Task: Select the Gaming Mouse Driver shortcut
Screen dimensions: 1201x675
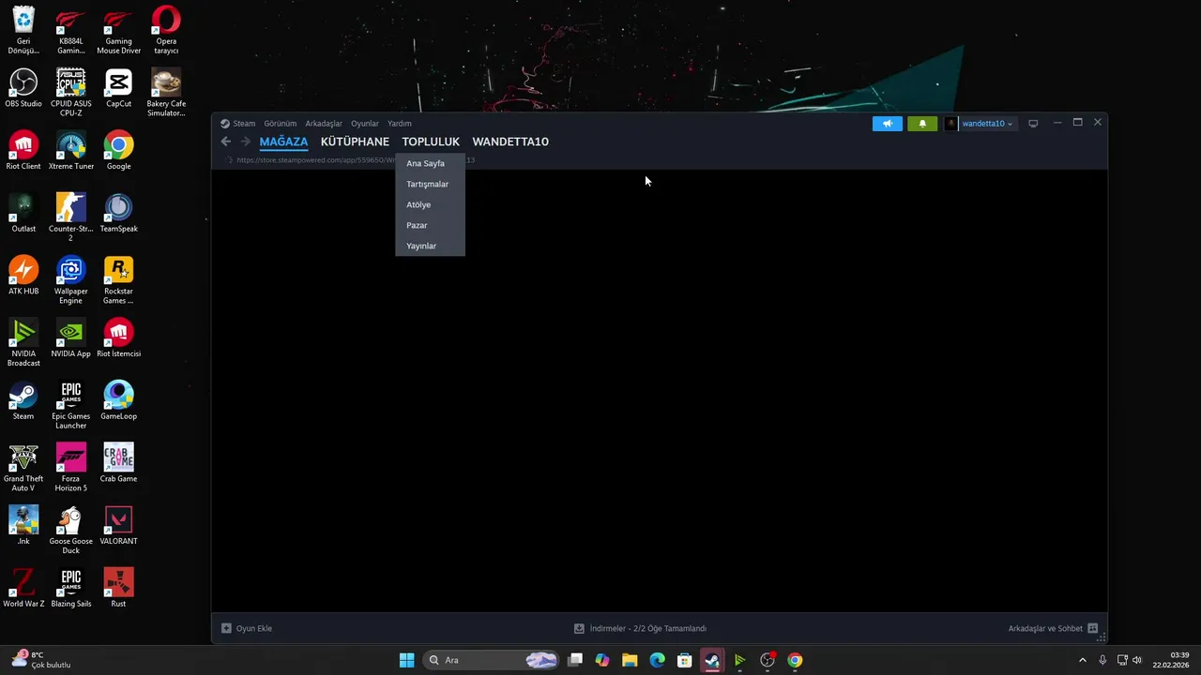Action: pyautogui.click(x=118, y=29)
